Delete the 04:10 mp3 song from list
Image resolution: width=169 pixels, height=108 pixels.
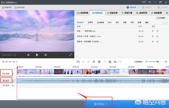[157, 31]
